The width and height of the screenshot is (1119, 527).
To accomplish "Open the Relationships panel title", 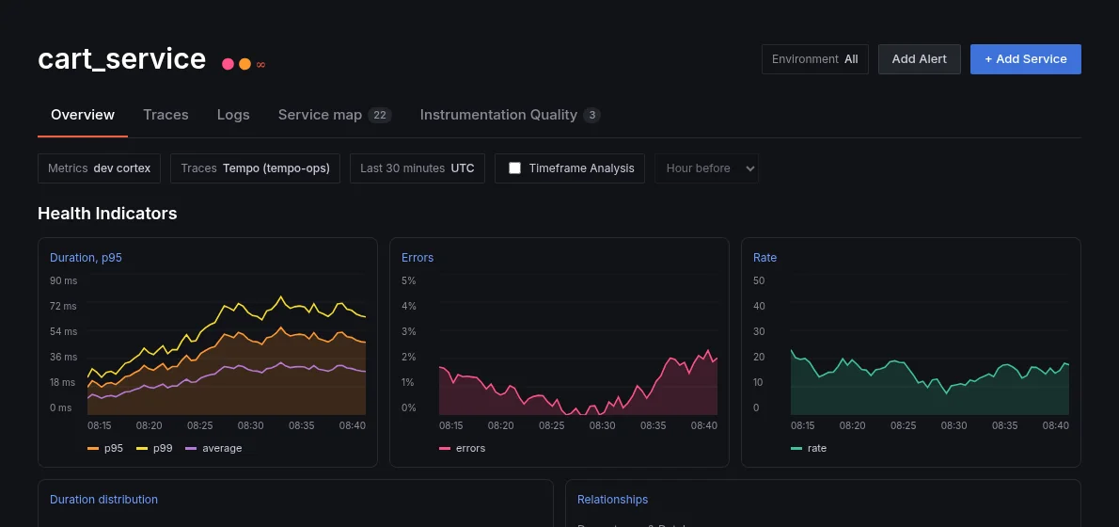I will point(612,499).
